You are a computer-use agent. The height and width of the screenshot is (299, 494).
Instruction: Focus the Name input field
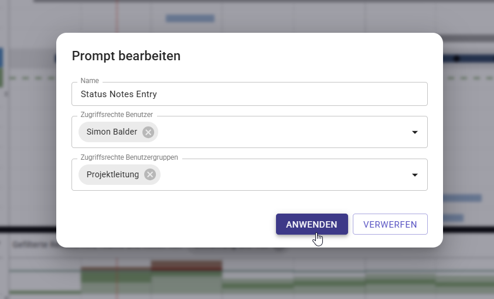coord(249,94)
